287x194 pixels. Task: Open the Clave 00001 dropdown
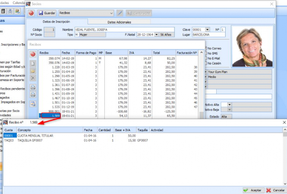pos(207,29)
